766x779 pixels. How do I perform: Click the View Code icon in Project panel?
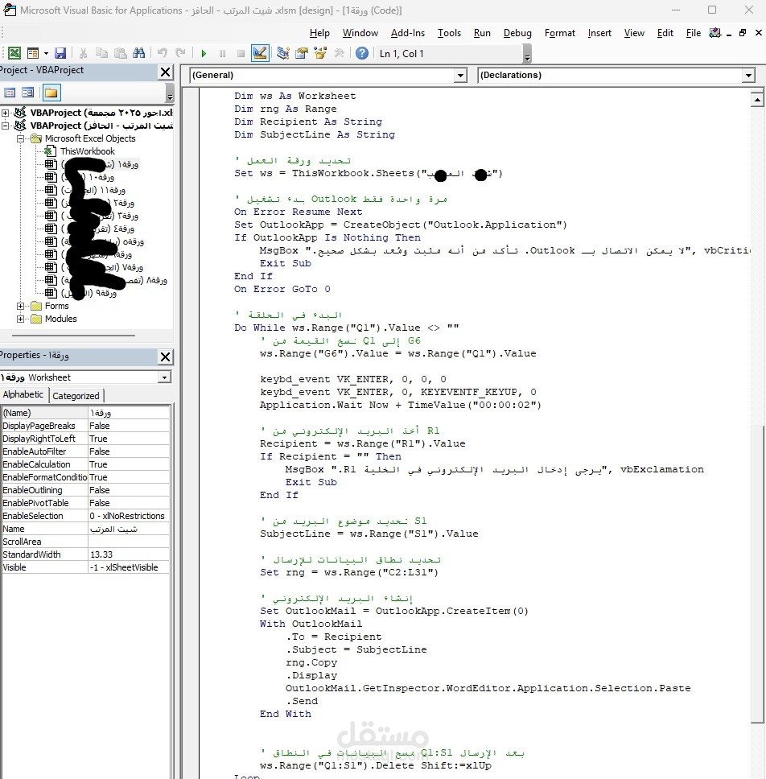[x=10, y=93]
